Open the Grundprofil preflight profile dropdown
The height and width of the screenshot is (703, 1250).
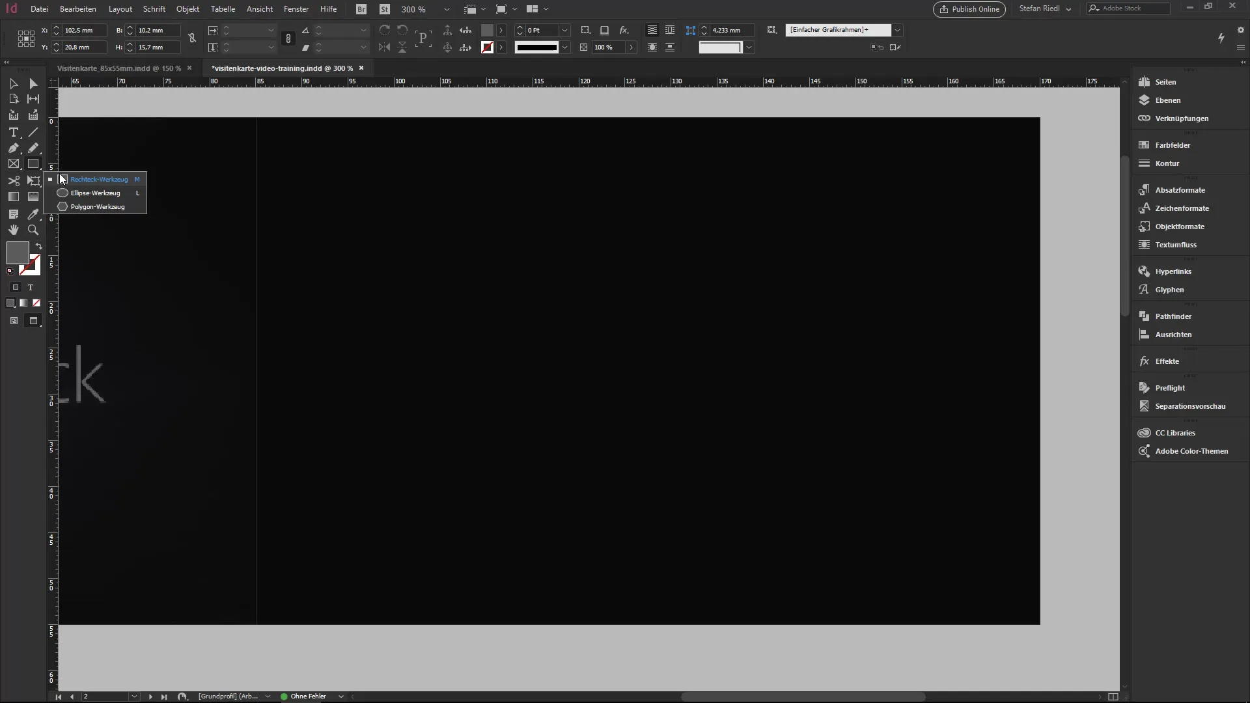[x=268, y=696]
